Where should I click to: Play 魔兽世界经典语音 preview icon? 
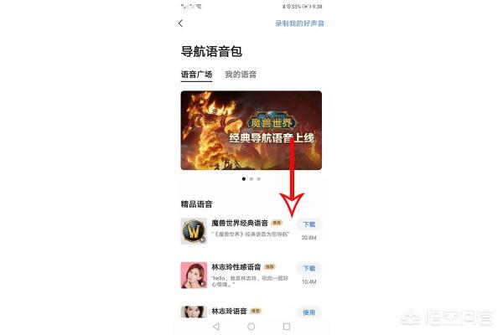pyautogui.click(x=194, y=231)
